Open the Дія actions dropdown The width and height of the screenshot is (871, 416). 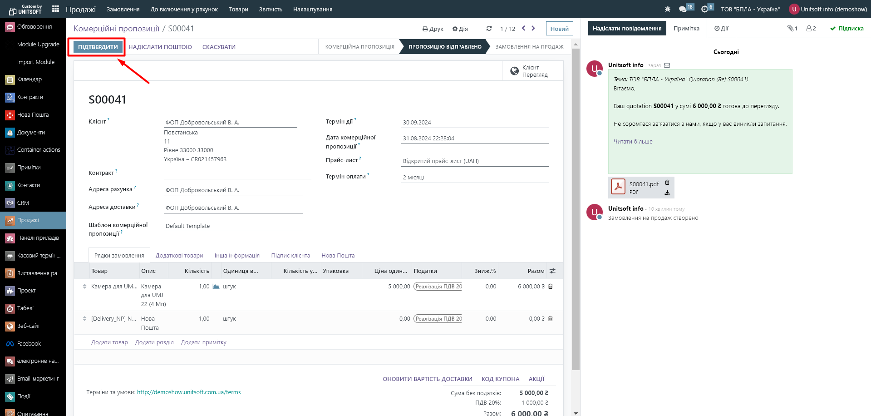pos(460,29)
